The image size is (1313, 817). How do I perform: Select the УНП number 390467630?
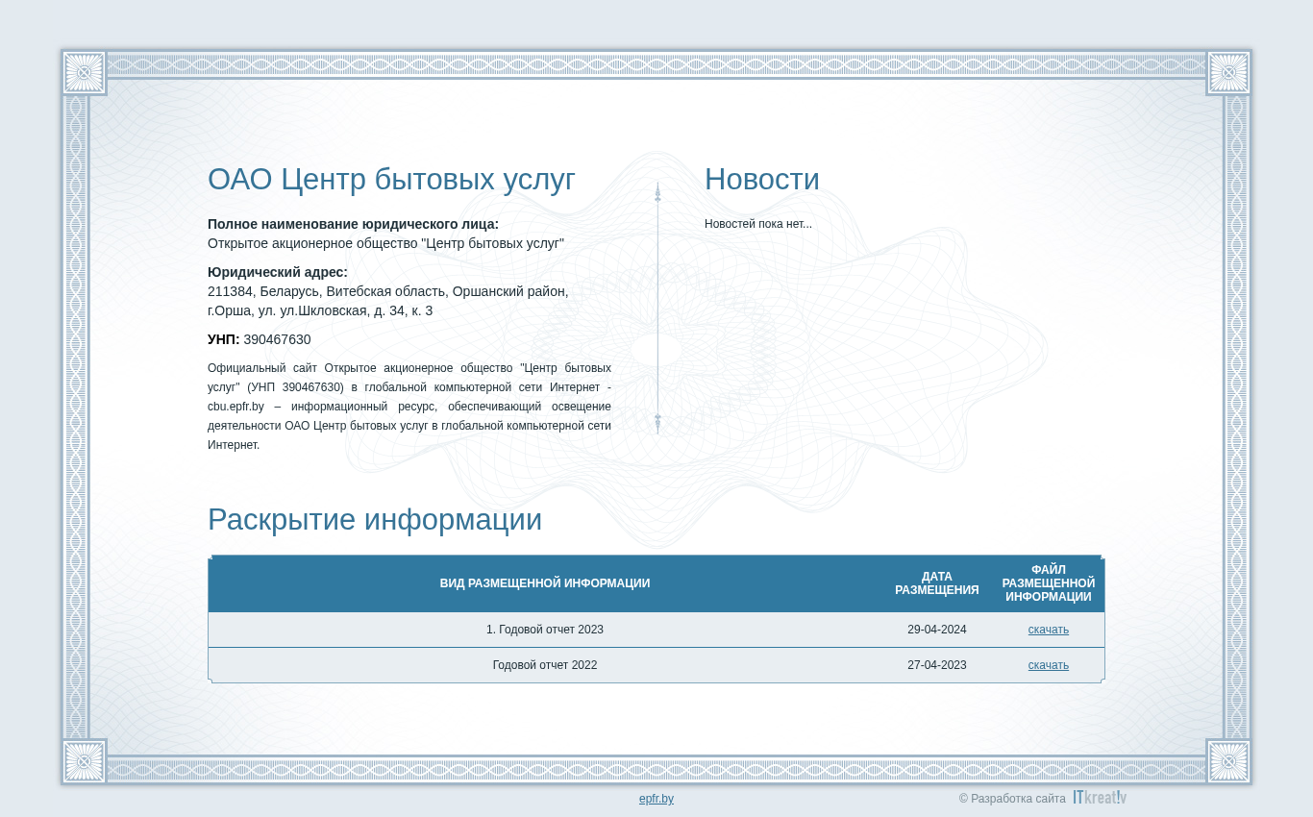click(x=277, y=339)
